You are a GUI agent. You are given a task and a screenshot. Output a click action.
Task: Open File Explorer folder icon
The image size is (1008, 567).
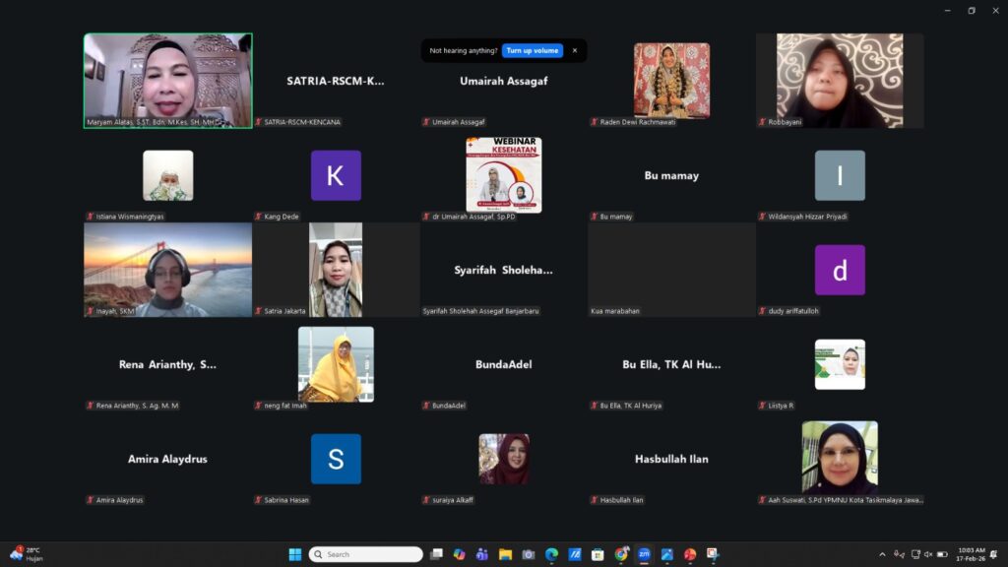[x=505, y=554]
